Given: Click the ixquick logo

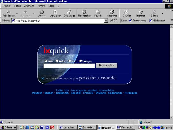Looking at the screenshot, I should point(56,51).
